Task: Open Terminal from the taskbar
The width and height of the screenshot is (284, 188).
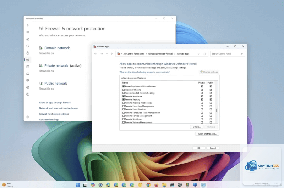Action: tap(172, 185)
